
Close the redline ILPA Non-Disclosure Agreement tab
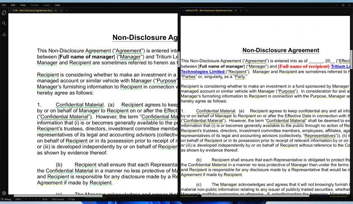tap(241, 11)
